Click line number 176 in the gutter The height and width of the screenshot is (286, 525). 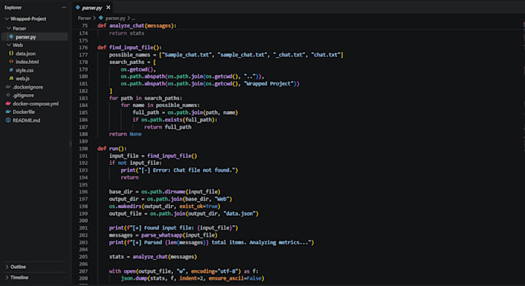[83, 48]
